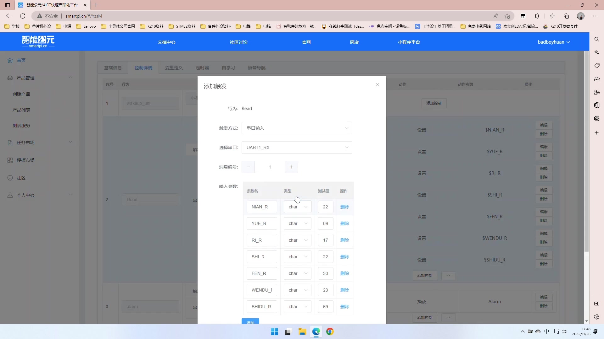Delete the NIAN_R parameter row
The image size is (604, 339).
[x=345, y=207]
